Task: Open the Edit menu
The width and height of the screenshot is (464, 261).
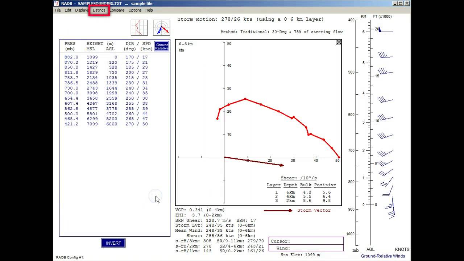Action: tap(68, 10)
